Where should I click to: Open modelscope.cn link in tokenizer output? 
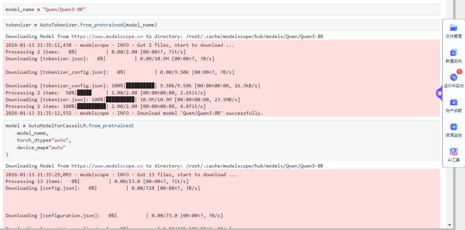(x=107, y=36)
